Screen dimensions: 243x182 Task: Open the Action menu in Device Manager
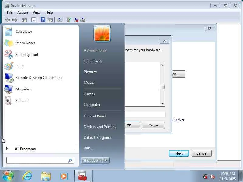pyautogui.click(x=22, y=12)
